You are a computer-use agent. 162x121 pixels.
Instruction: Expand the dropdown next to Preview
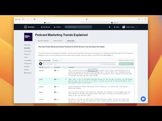[x=60, y=61]
